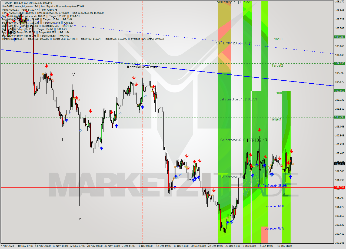Click the green 'Target1' label
346x249 pixels.
point(275,119)
